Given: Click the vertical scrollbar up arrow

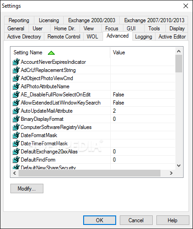Looking at the screenshot, I should 179,51.
